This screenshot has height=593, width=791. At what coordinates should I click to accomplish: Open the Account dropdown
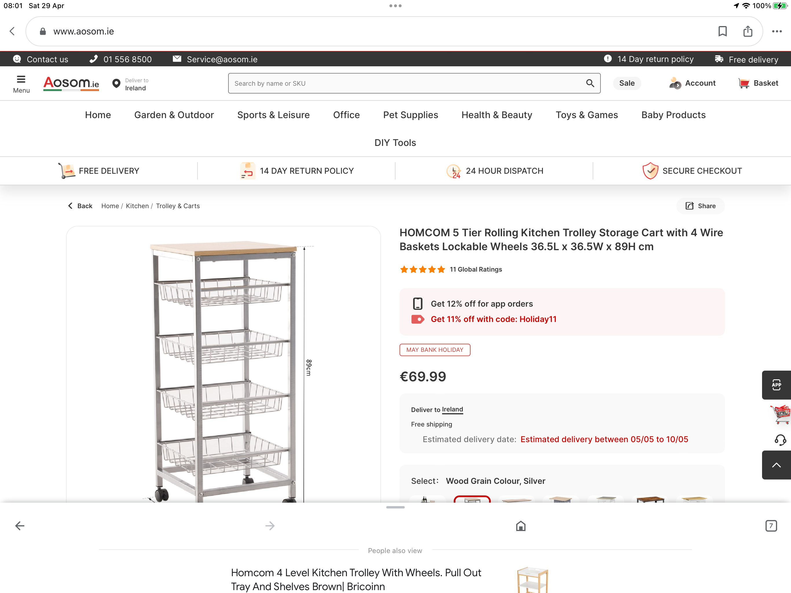(x=692, y=83)
